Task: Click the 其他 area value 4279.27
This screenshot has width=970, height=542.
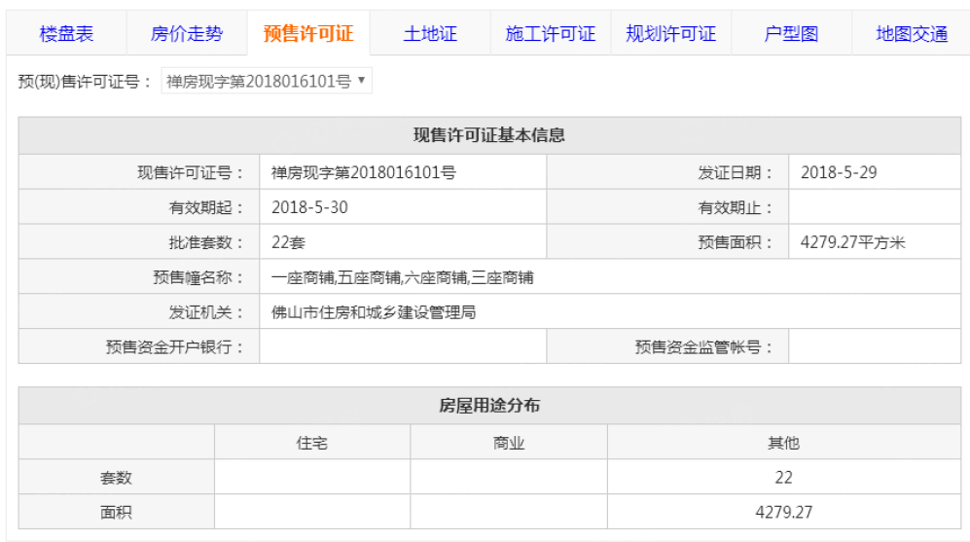Action: (783, 512)
